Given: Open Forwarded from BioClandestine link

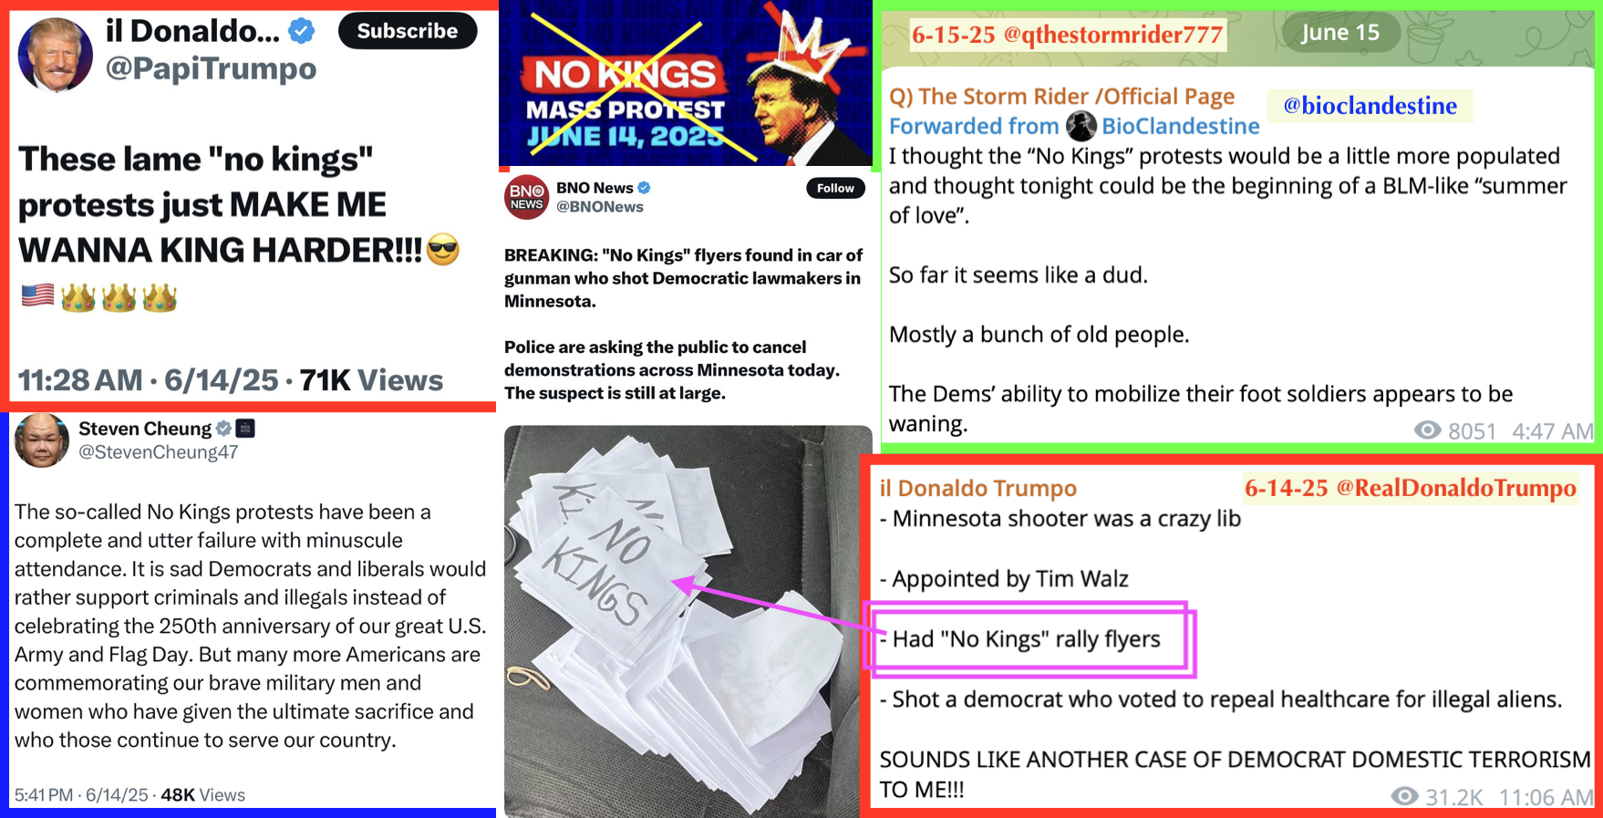Looking at the screenshot, I should click(x=1074, y=126).
